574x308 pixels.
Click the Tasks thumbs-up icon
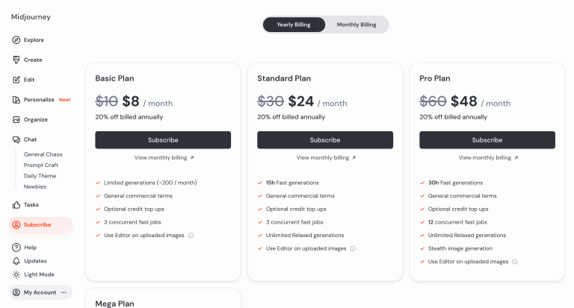[16, 205]
